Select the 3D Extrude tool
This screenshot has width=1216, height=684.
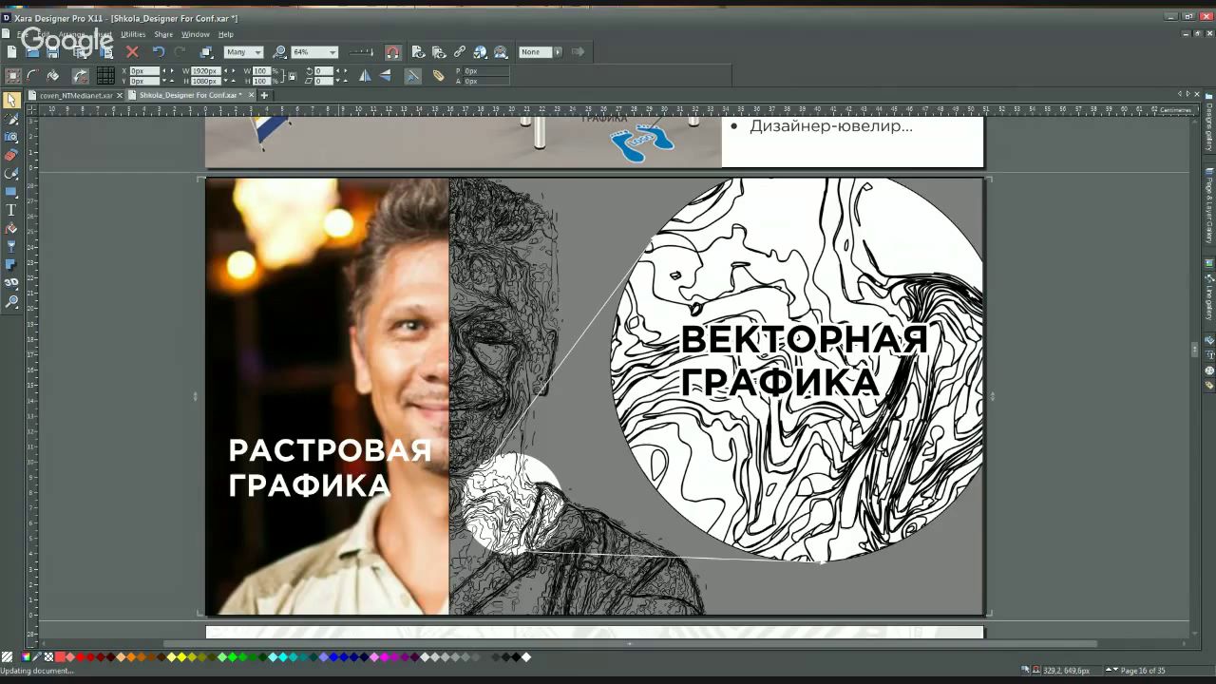pyautogui.click(x=11, y=283)
